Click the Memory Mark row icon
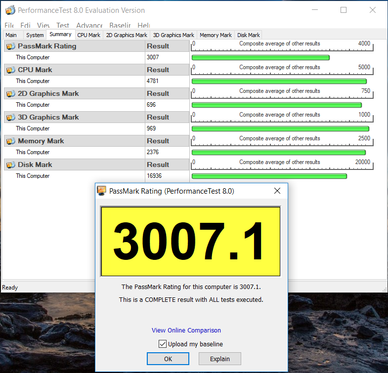This screenshot has width=388, height=373. click(x=11, y=141)
